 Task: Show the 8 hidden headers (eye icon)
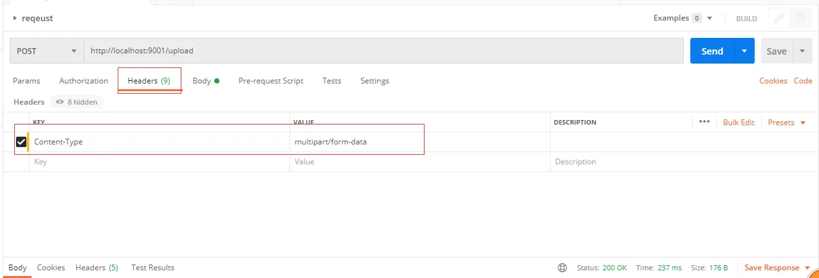[x=60, y=102]
